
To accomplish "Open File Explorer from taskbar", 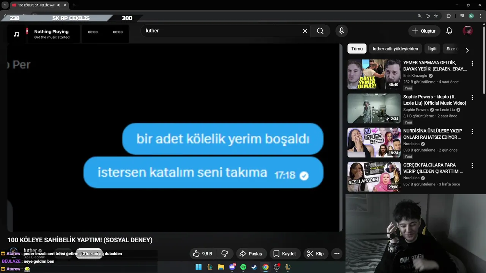I will [x=221, y=267].
